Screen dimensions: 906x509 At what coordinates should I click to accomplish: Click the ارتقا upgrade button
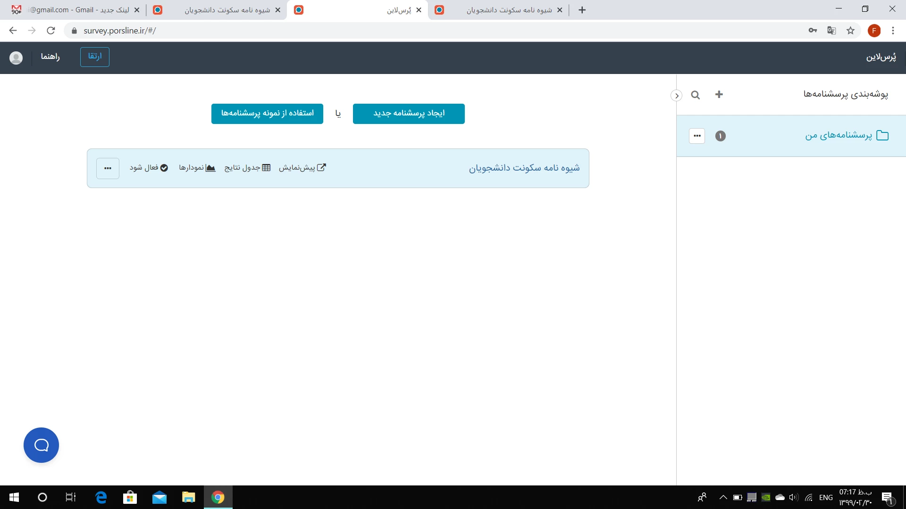point(94,57)
